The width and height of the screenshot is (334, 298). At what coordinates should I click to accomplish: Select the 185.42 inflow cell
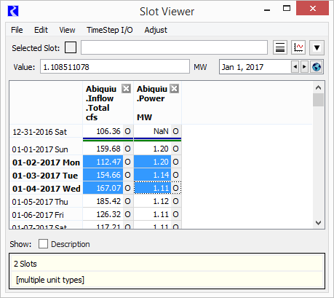[103, 201]
